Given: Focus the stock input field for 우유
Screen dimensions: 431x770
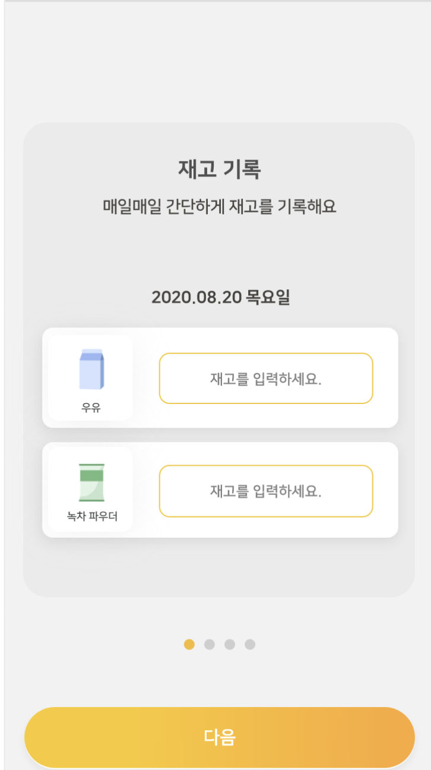Looking at the screenshot, I should pyautogui.click(x=265, y=378).
